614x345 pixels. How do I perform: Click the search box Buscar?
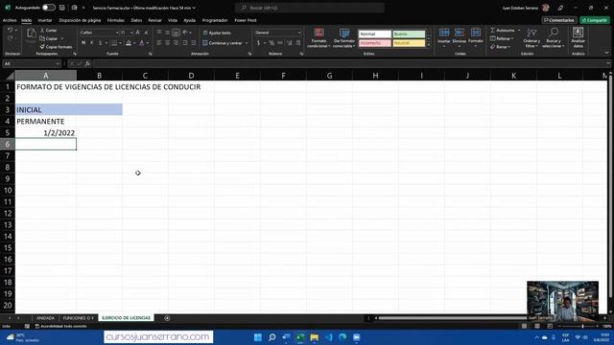coord(309,8)
